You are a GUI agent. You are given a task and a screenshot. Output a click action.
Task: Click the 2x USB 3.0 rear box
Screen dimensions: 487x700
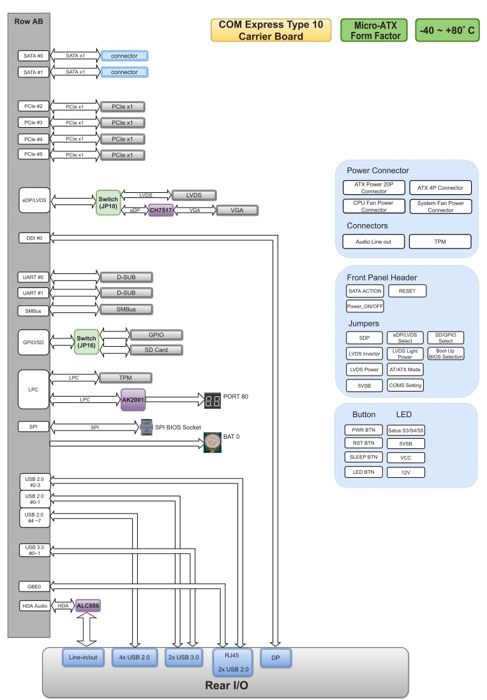tap(183, 657)
